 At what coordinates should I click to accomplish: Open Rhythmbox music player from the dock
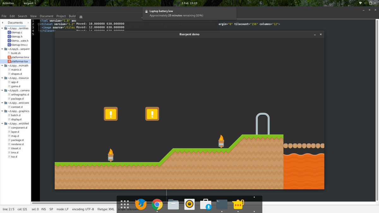189,204
